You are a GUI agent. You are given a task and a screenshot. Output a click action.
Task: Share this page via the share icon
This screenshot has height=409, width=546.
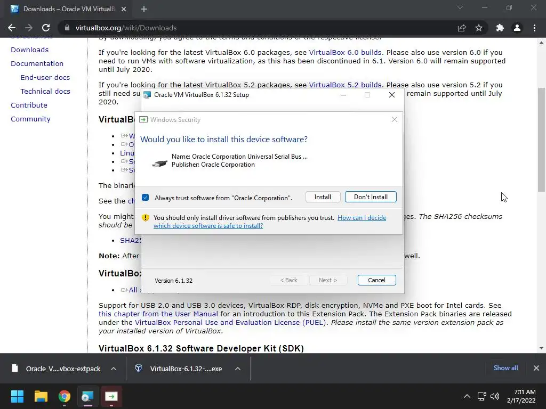click(462, 28)
